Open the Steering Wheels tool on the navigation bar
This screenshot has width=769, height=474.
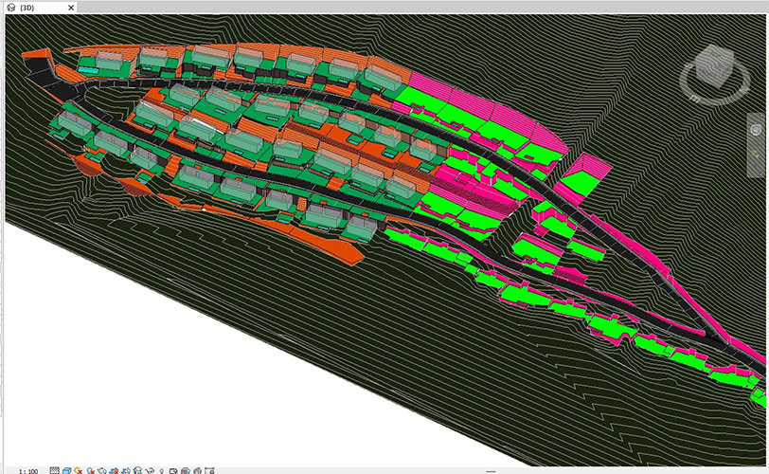point(757,130)
